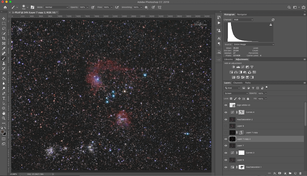Screen dimensions: 307x176
Task: Select the Eraser tool
Action: point(4,74)
